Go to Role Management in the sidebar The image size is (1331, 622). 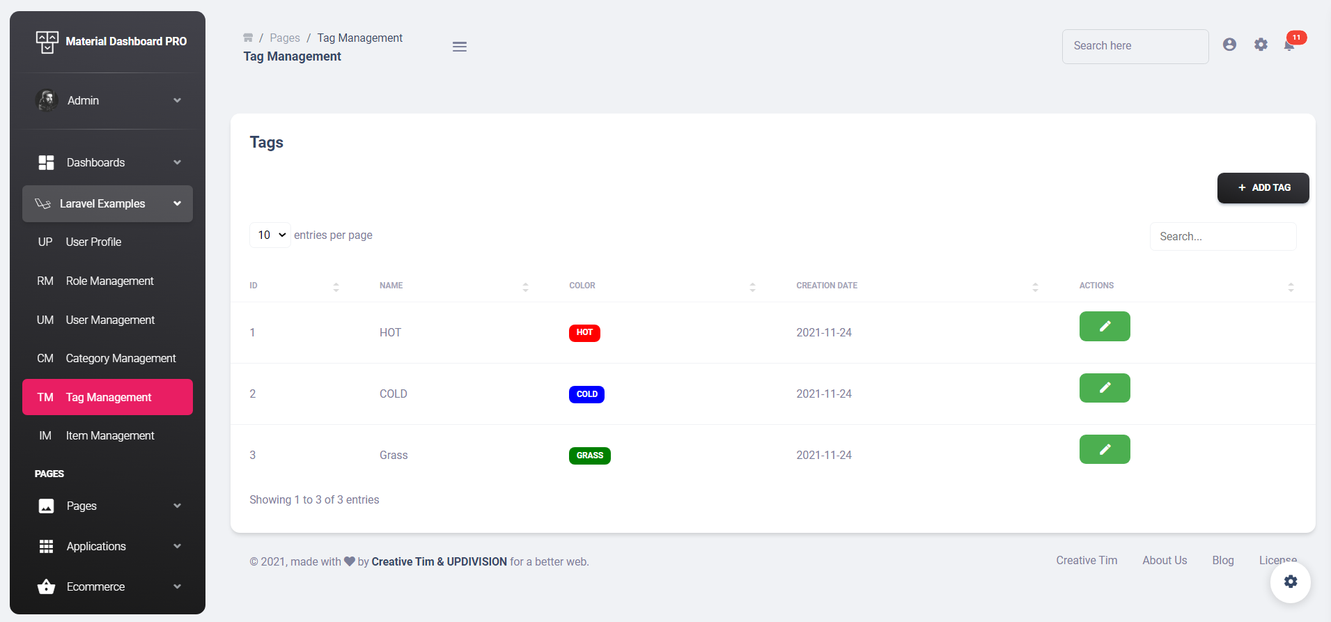(x=109, y=281)
